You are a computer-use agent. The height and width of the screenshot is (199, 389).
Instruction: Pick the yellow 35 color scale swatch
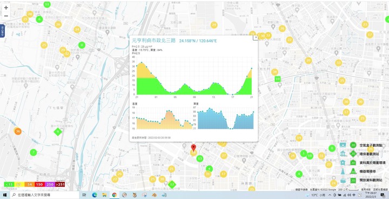(19, 184)
